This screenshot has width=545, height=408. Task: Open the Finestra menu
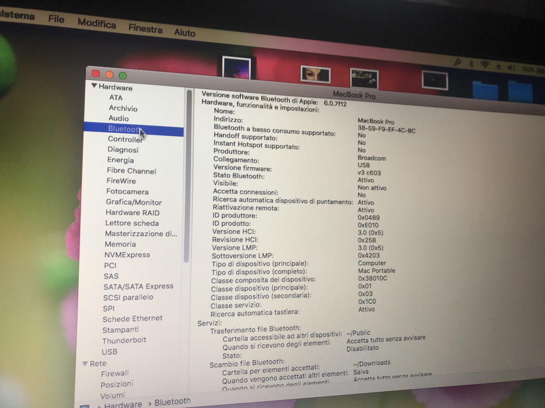pos(145,29)
